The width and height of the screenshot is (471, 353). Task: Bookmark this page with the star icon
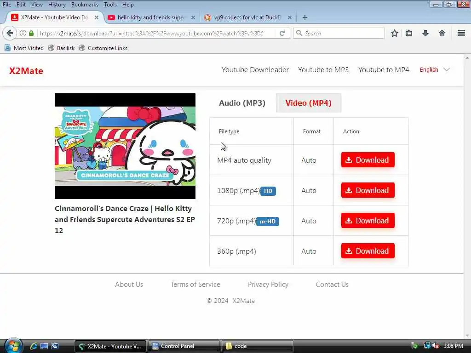tap(394, 33)
